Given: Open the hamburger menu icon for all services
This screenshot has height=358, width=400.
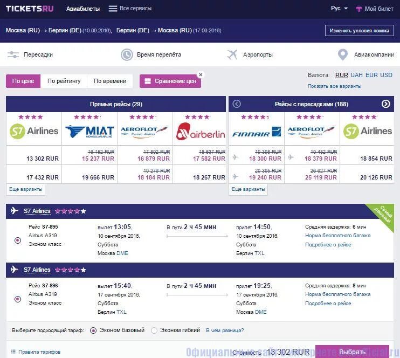Looking at the screenshot, I should click(113, 9).
